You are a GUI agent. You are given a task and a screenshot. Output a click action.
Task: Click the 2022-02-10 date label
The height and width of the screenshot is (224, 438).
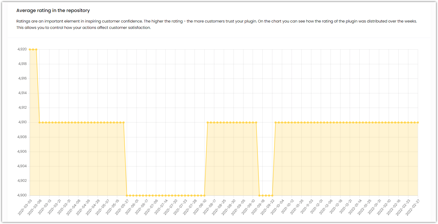[x=384, y=207]
